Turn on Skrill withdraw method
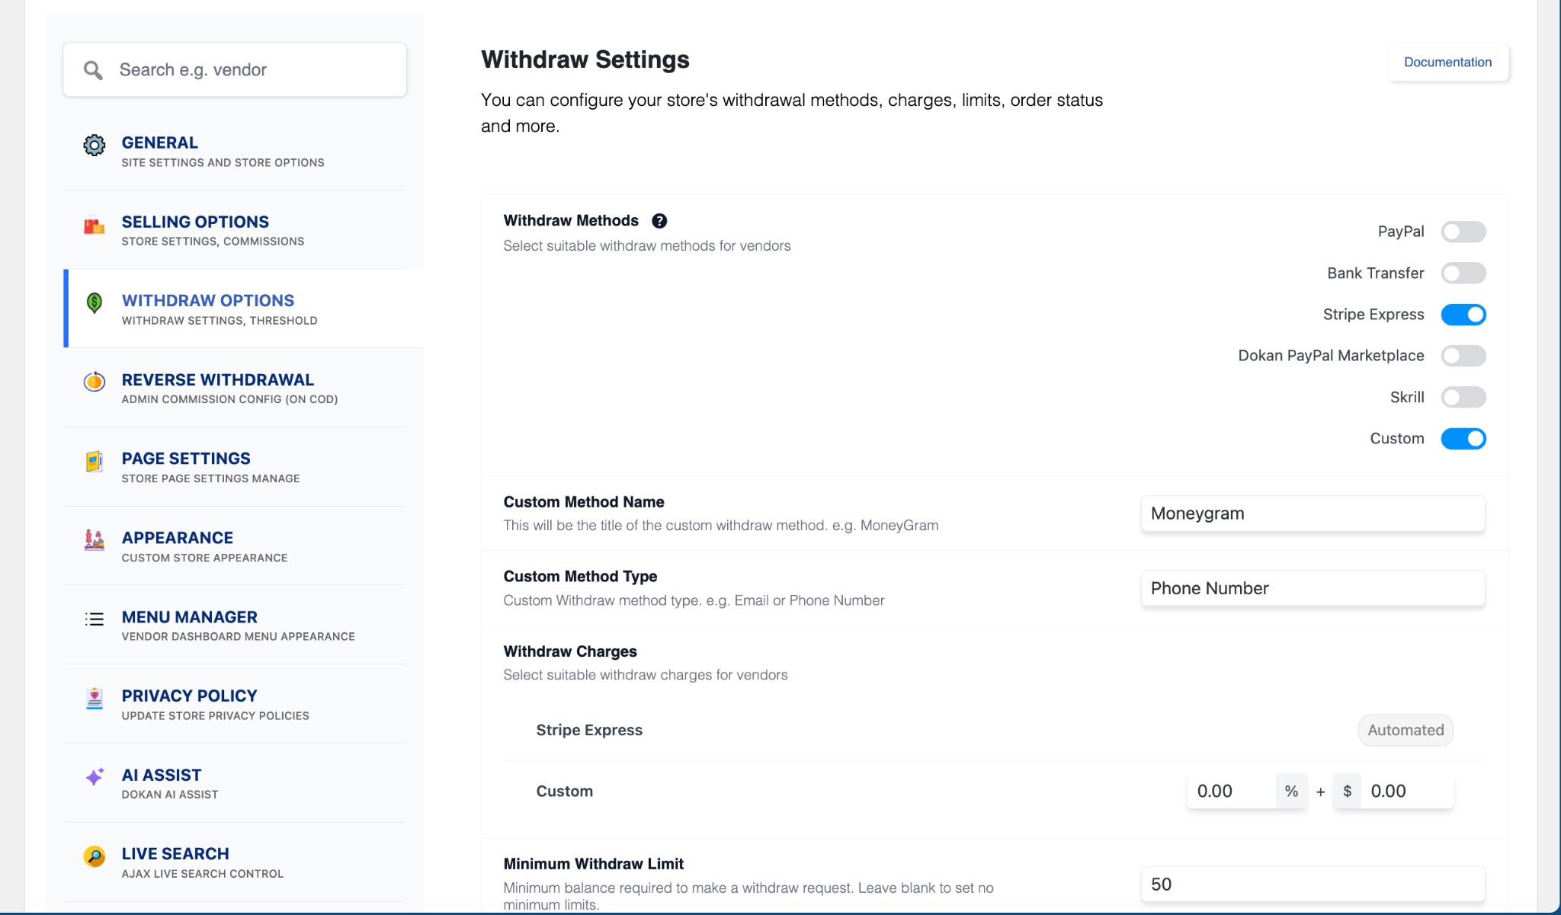 click(x=1463, y=397)
